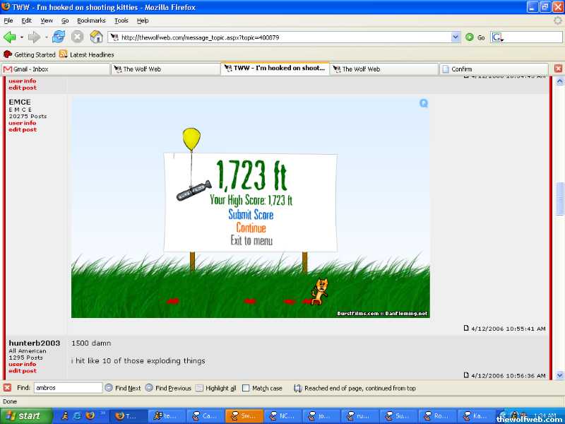
Task: Click Submit Score in the game
Action: tap(251, 215)
